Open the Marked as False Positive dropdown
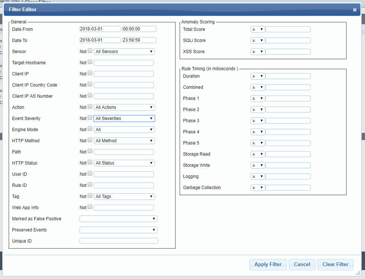The width and height of the screenshot is (365, 279). (119, 219)
